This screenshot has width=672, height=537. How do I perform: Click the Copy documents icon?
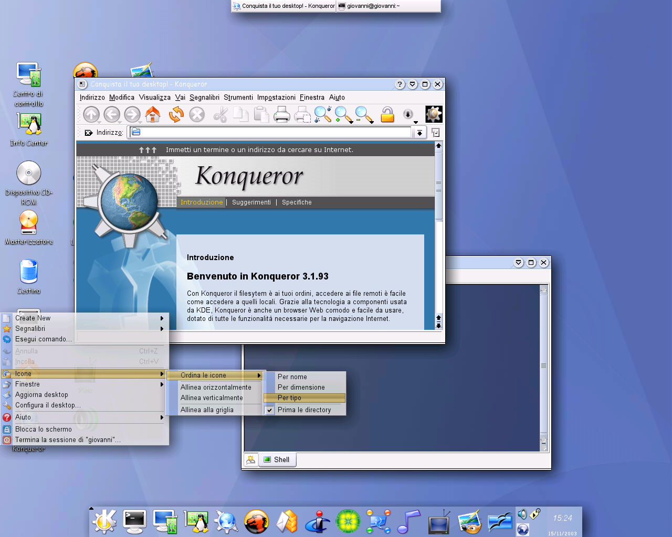[241, 114]
